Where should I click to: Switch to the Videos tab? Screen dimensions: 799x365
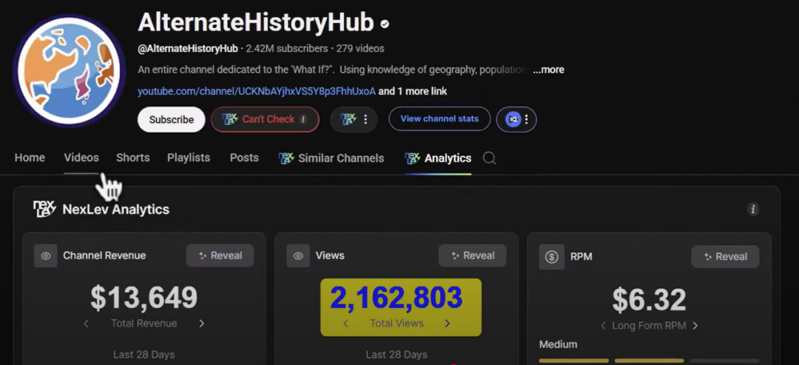(x=81, y=158)
